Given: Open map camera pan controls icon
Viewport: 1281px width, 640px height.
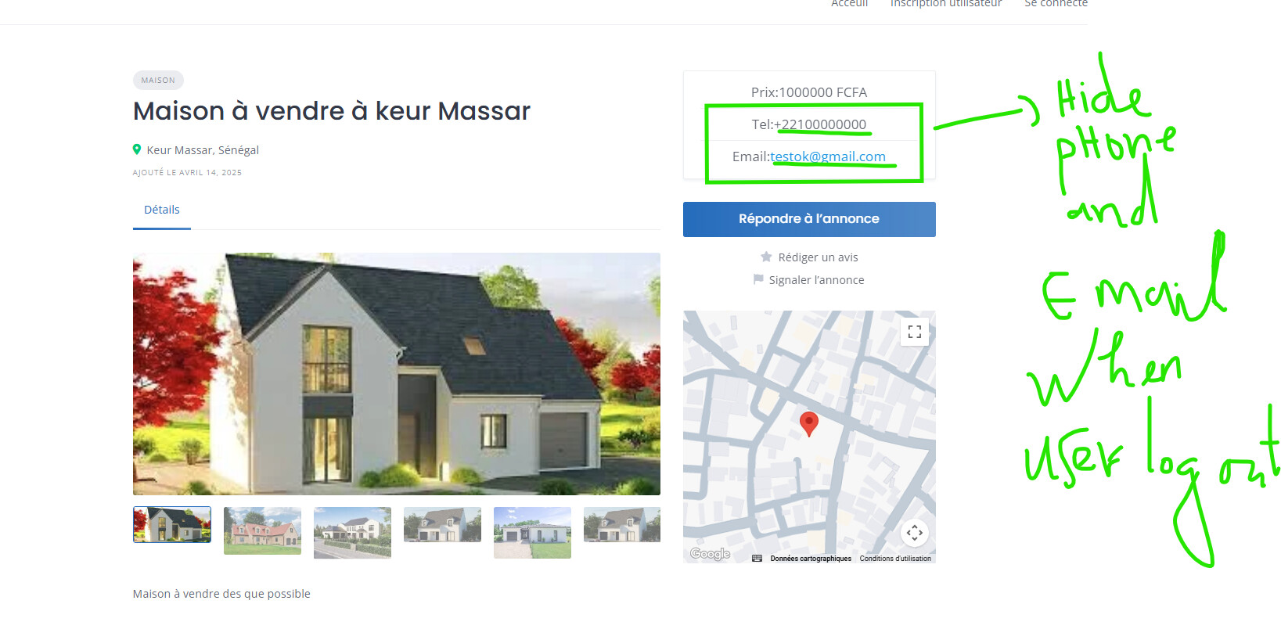Looking at the screenshot, I should [914, 533].
